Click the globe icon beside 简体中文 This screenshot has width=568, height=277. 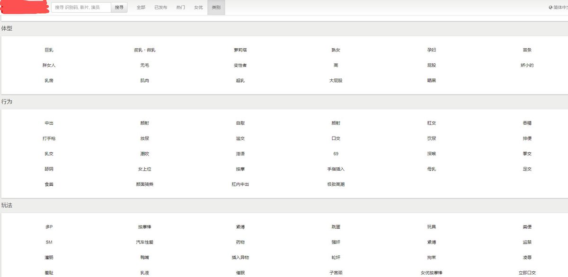(x=550, y=8)
